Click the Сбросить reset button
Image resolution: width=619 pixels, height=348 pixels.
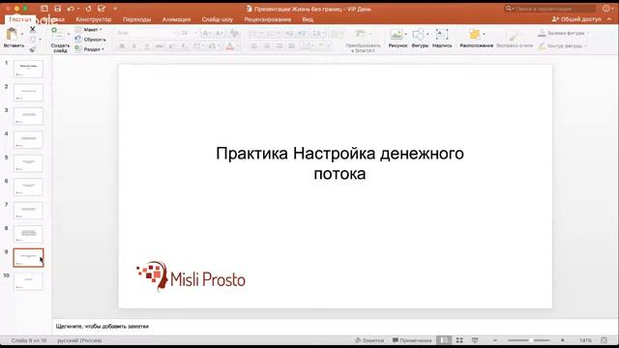pyautogui.click(x=90, y=40)
